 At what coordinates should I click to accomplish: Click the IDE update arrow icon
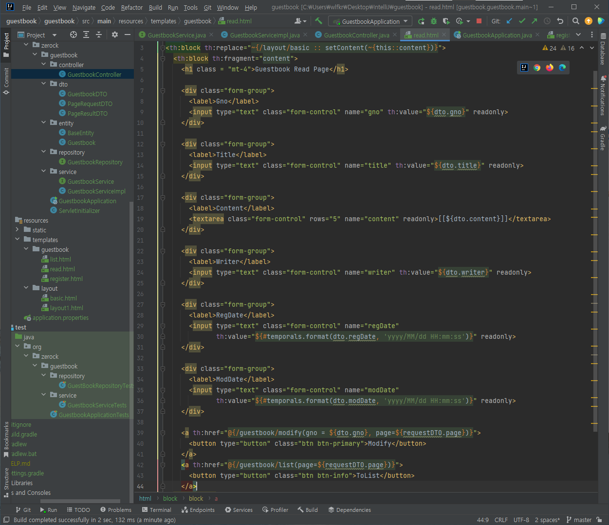point(589,21)
